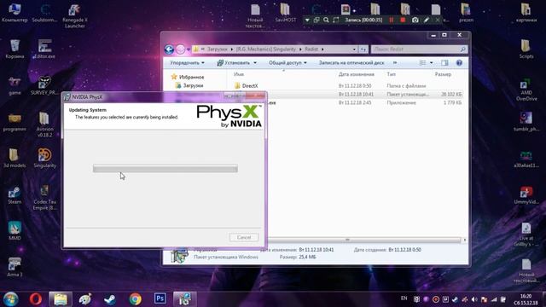Image resolution: width=546 pixels, height=307 pixels.
Task: Expand the address bar history dropdown
Action: pos(354,49)
